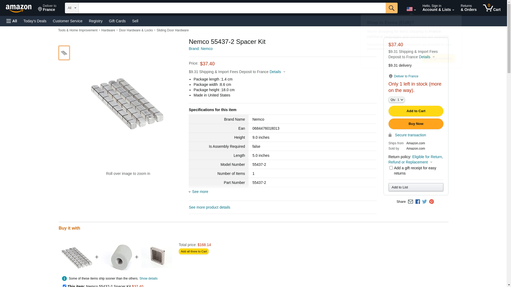Click the magnifier search submit icon
511x287 pixels.
pos(391,8)
